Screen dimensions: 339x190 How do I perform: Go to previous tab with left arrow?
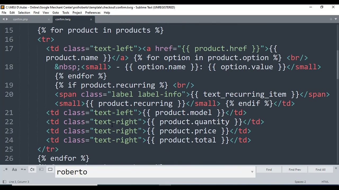coord(3,19)
